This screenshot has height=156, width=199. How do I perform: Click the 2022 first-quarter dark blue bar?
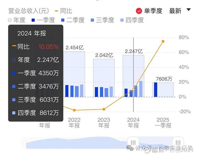click(x=67, y=91)
